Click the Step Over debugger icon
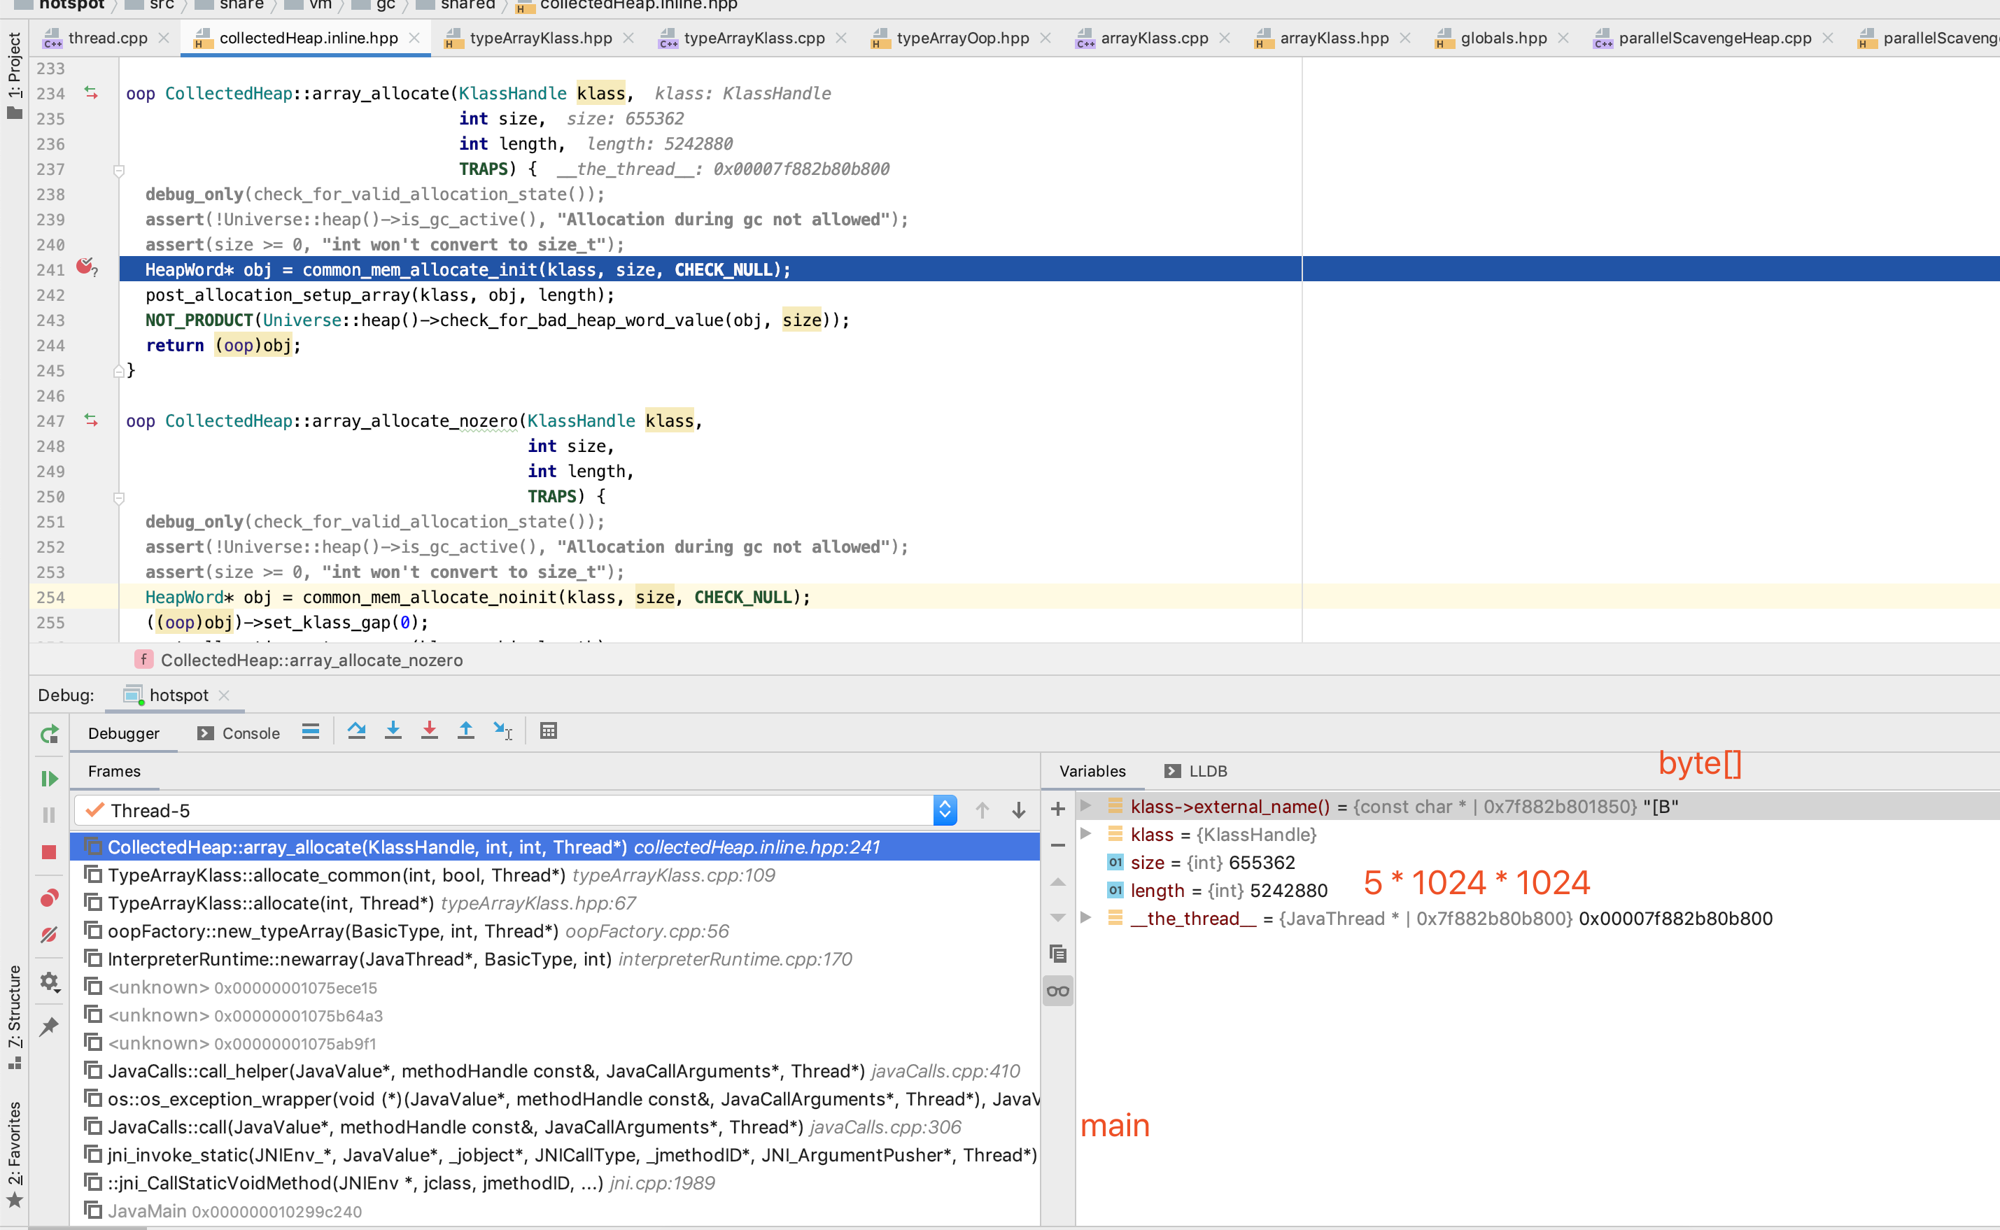This screenshot has width=2000, height=1230. coord(356,731)
